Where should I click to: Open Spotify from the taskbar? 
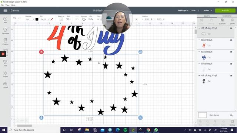coord(125,130)
